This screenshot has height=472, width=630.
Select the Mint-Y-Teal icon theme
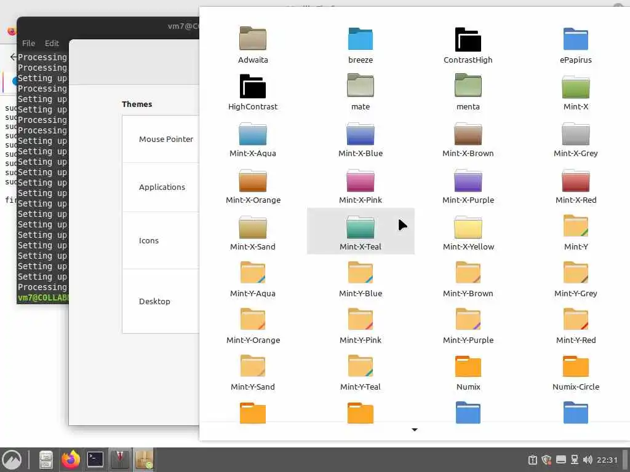pyautogui.click(x=361, y=372)
